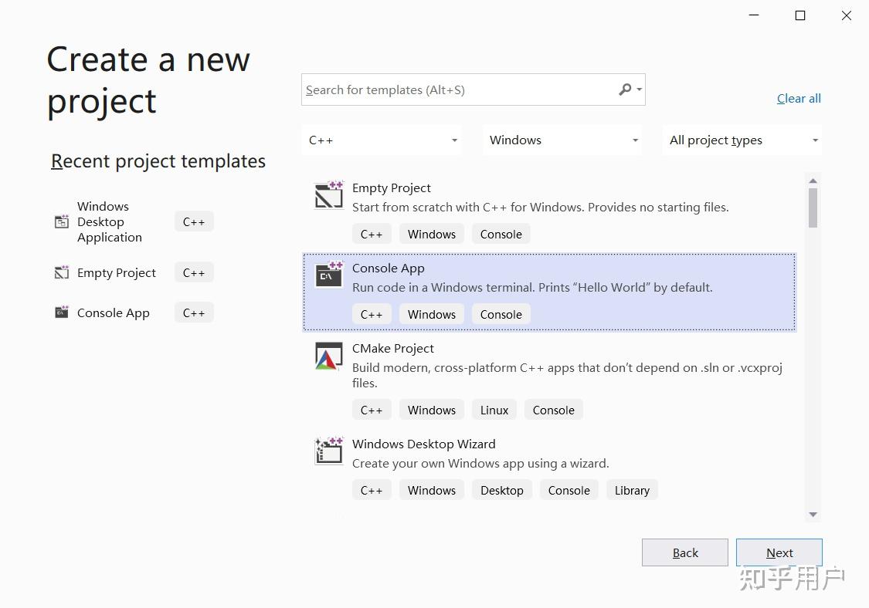Click recent Windows Desktop Application icon
This screenshot has height=608, width=869.
62,222
